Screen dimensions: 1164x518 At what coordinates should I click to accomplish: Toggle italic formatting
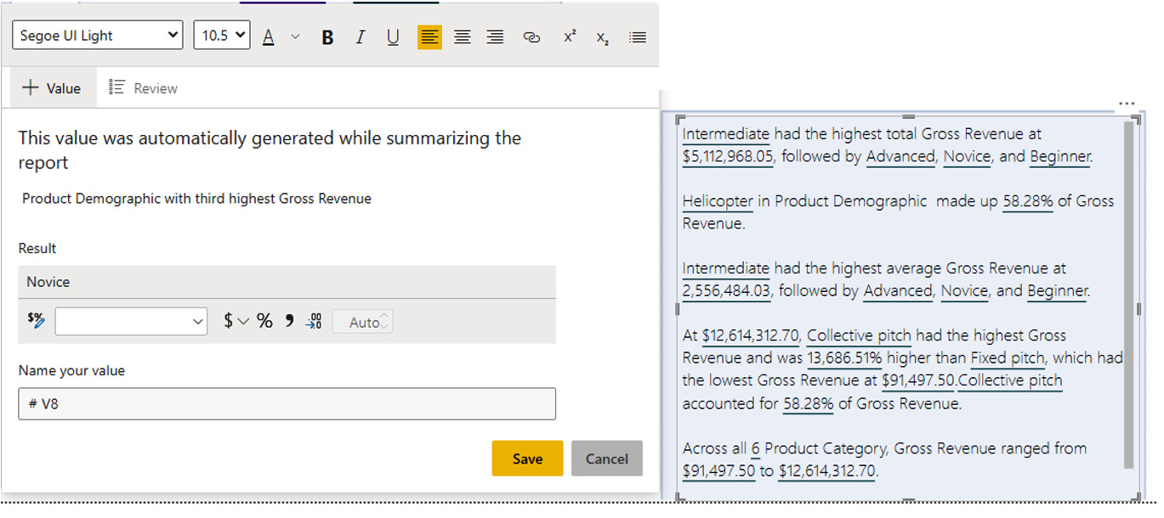click(x=360, y=37)
